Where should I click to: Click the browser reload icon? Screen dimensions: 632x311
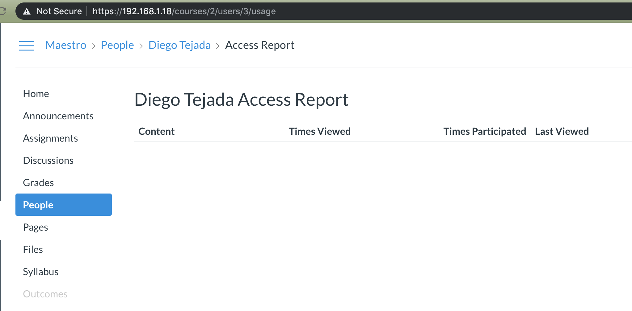coord(3,11)
